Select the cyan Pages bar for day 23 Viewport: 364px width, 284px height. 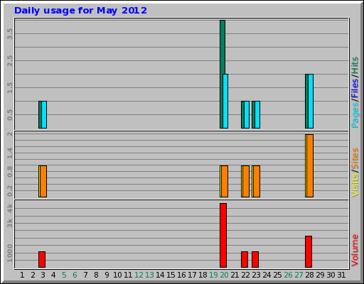point(257,115)
